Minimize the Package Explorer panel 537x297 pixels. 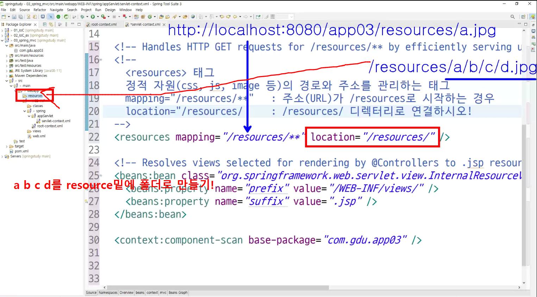73,24
